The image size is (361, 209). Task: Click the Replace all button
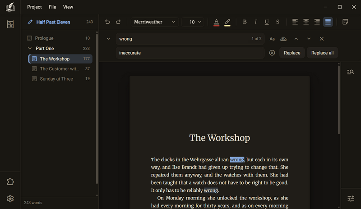click(322, 53)
